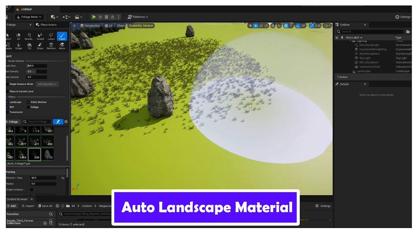Open foliage palette view options gear

coord(66,122)
